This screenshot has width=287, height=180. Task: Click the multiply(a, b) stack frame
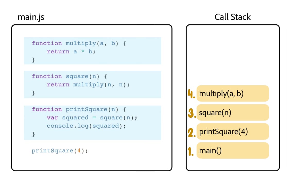click(x=233, y=93)
